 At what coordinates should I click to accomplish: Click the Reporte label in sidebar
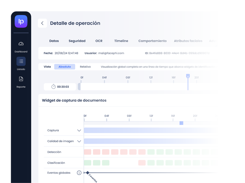(x=21, y=87)
